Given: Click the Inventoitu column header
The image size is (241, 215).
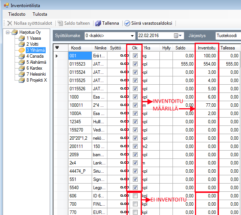Looking at the screenshot, I should 207,48.
